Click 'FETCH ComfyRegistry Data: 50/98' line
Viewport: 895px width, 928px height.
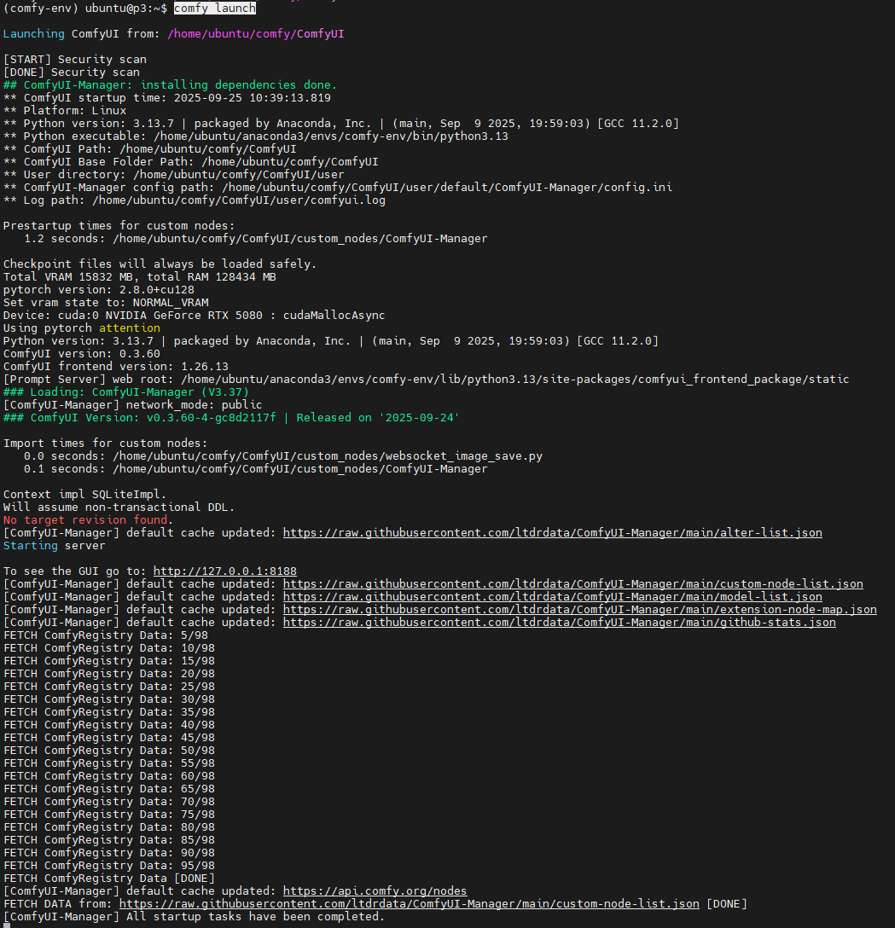pyautogui.click(x=109, y=751)
